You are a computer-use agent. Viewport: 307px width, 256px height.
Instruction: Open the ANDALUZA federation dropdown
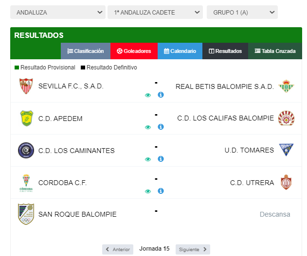pyautogui.click(x=58, y=12)
